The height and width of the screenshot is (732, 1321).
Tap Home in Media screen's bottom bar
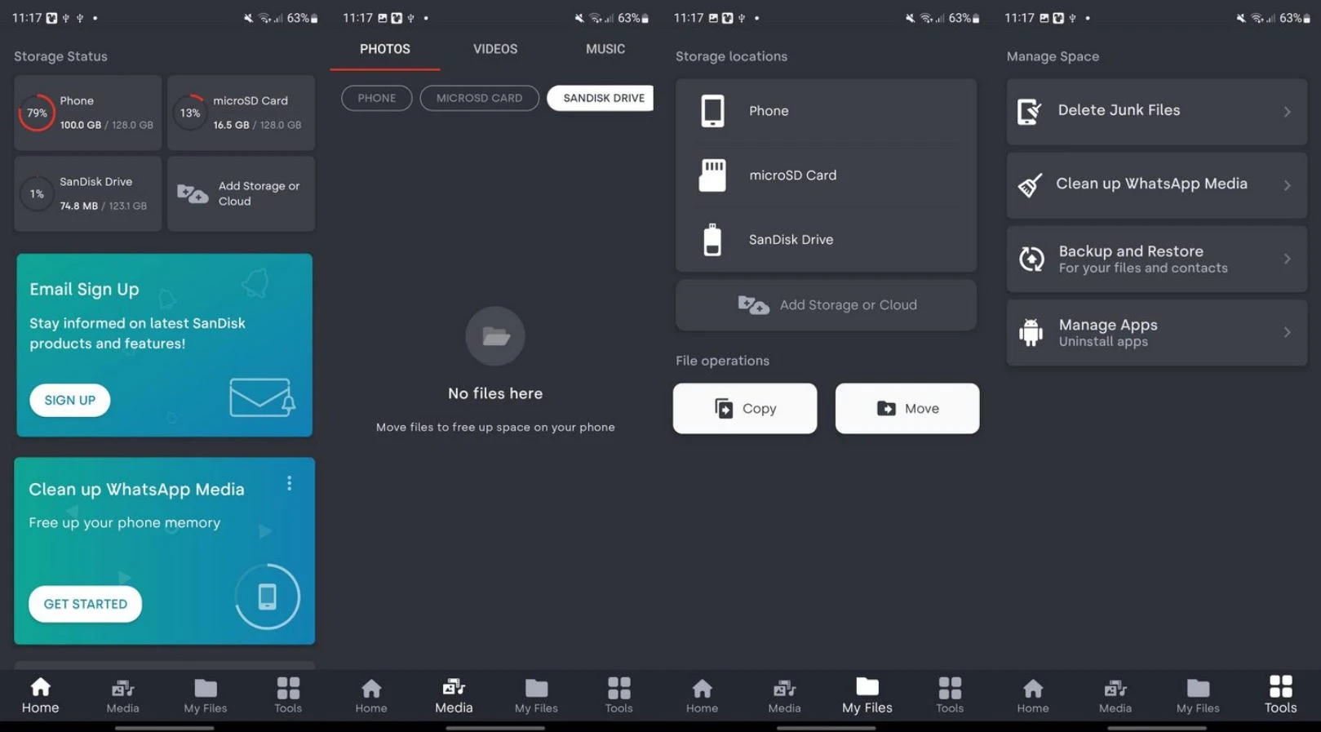click(371, 696)
